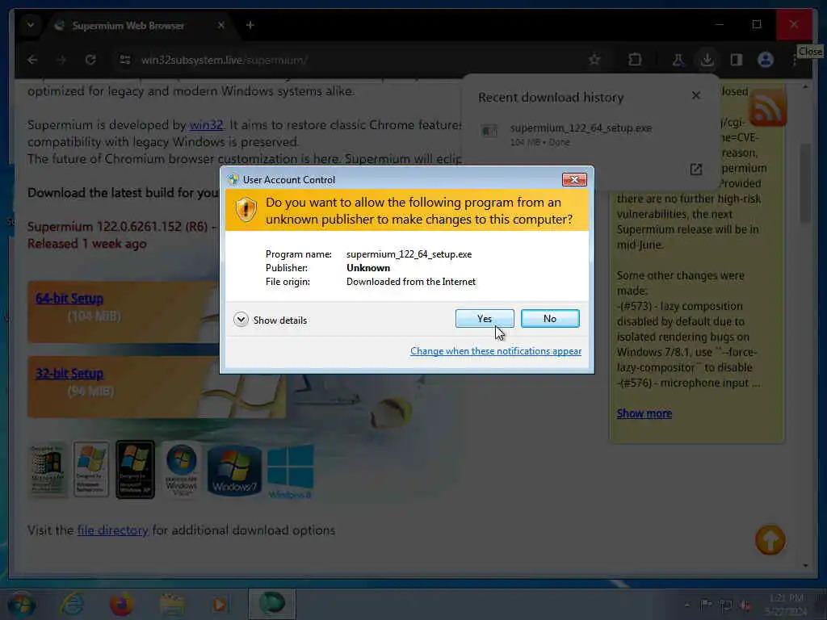Click the Windows 7 compatibility logo
This screenshot has width=827, height=620.
pyautogui.click(x=235, y=471)
